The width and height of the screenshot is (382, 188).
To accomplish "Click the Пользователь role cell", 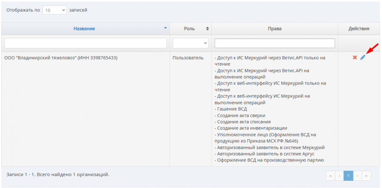I will [188, 58].
